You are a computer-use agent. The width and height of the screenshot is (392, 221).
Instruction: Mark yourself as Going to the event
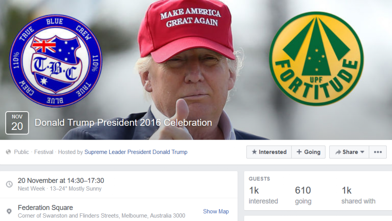309,152
